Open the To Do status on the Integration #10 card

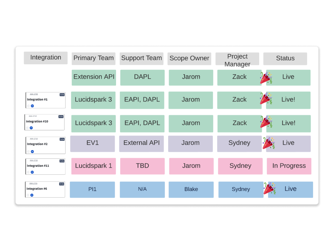coord(61,117)
